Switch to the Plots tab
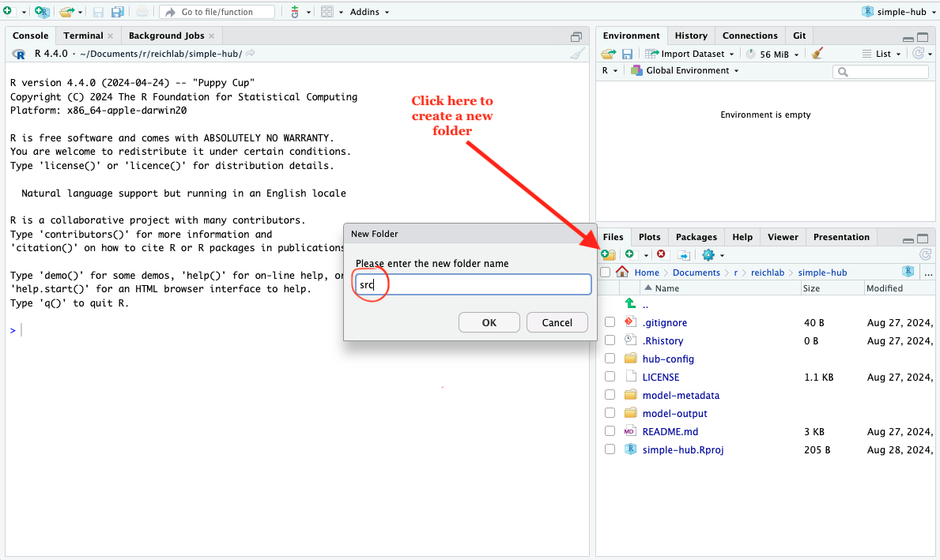The height and width of the screenshot is (560, 940). [649, 237]
